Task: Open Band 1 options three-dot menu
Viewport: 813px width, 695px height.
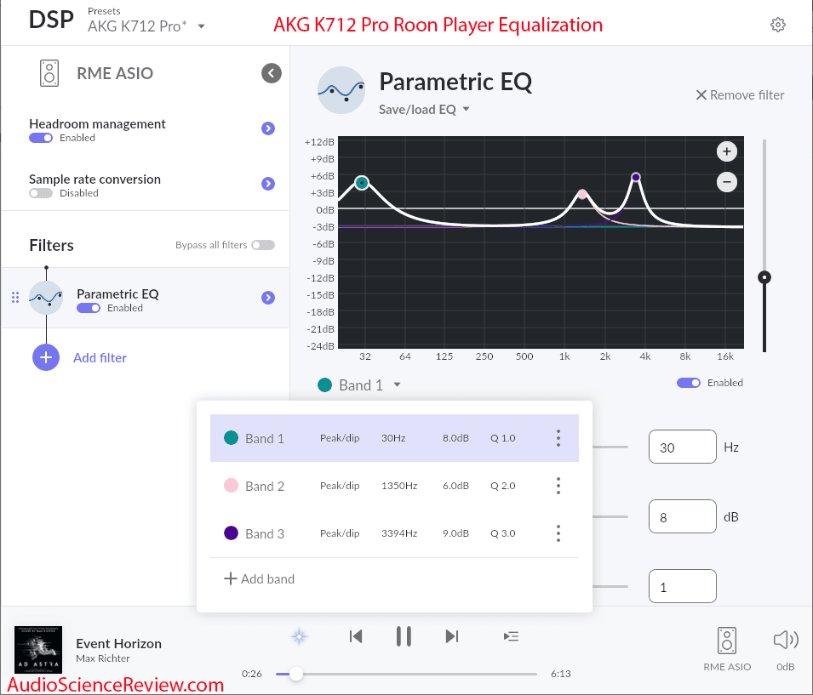Action: coord(558,438)
